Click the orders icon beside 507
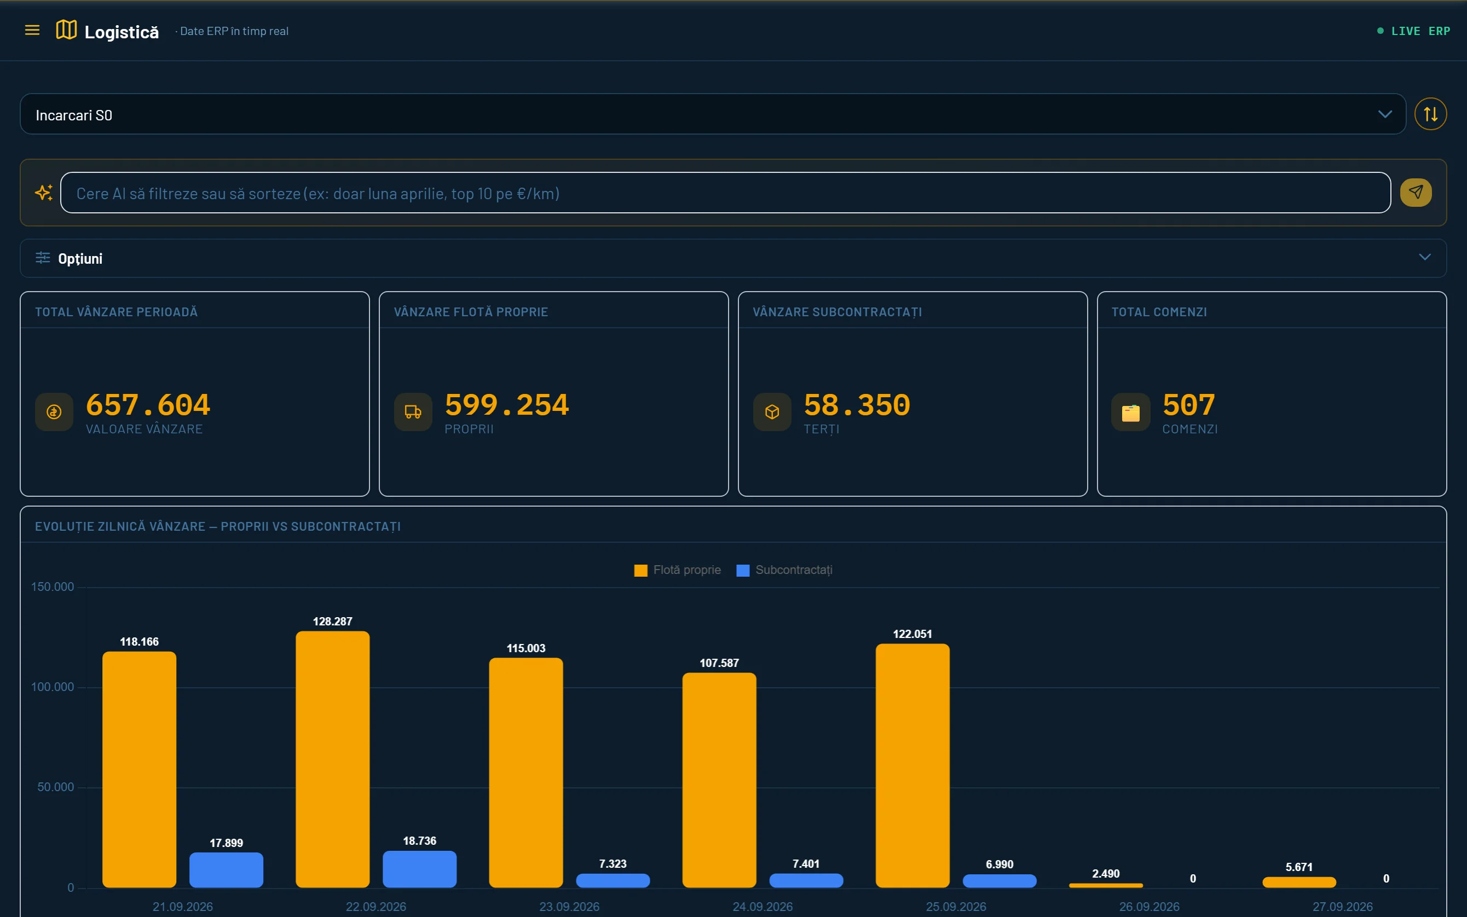The height and width of the screenshot is (917, 1467). [1130, 412]
